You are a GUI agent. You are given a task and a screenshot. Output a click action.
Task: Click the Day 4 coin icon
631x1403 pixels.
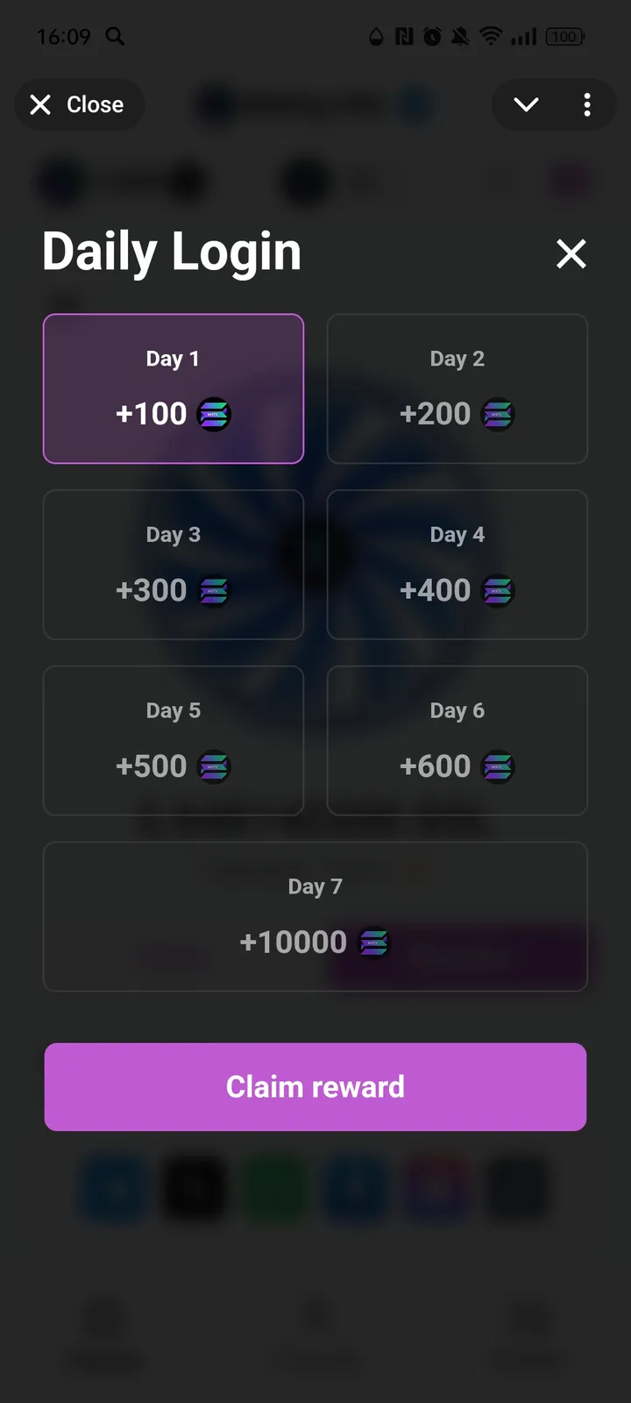click(498, 591)
